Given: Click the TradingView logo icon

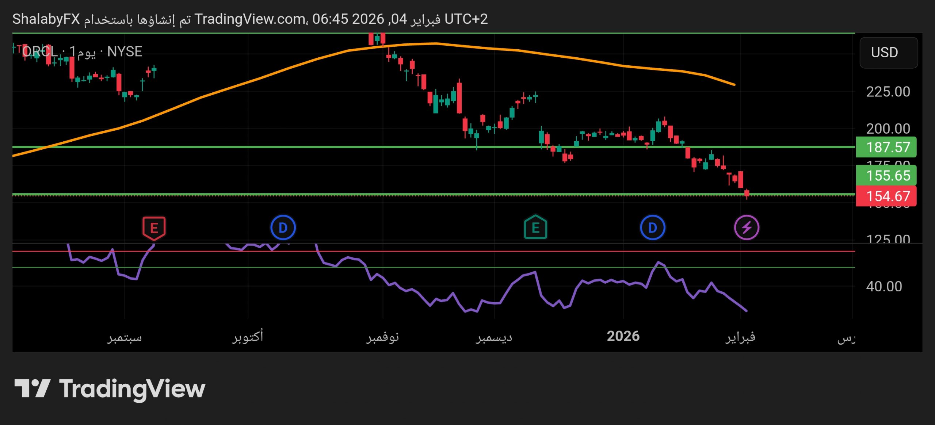Looking at the screenshot, I should point(32,388).
